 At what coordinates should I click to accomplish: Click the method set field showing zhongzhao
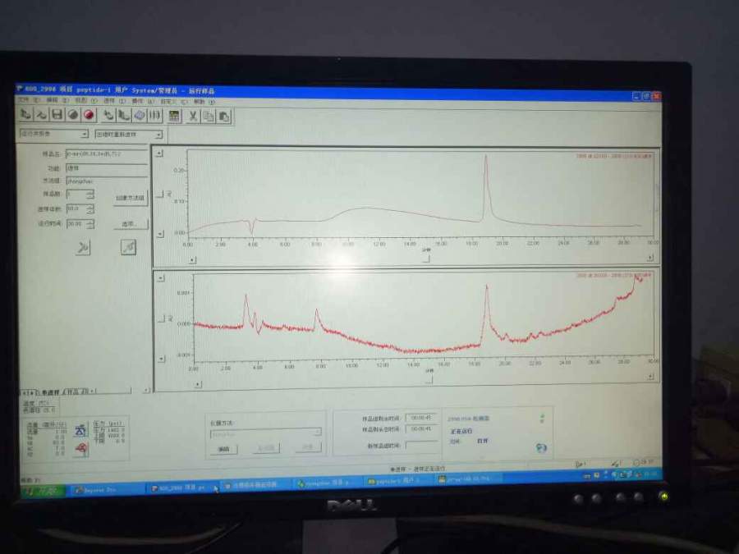pos(107,181)
